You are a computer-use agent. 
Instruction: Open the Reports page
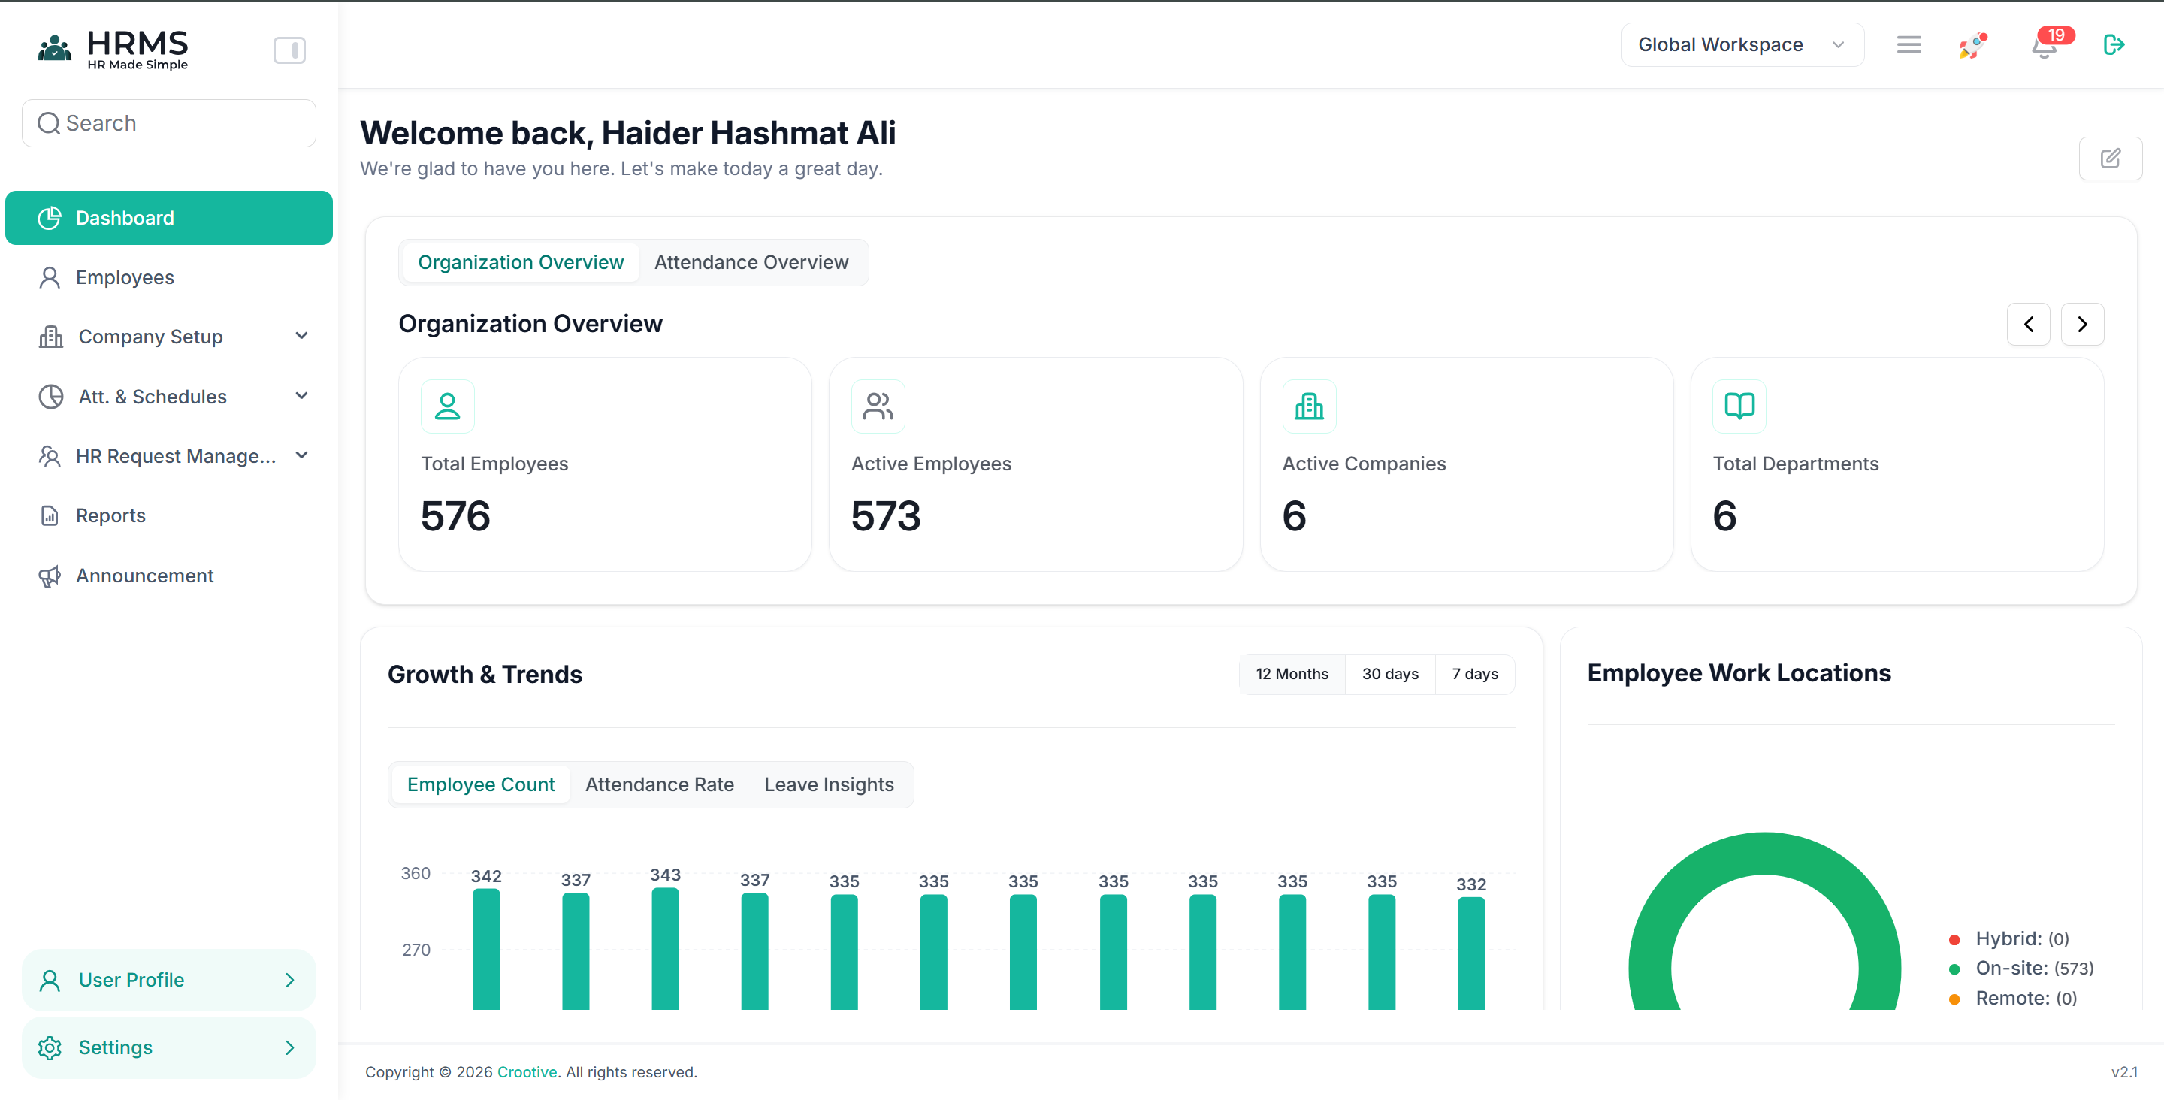(169, 516)
